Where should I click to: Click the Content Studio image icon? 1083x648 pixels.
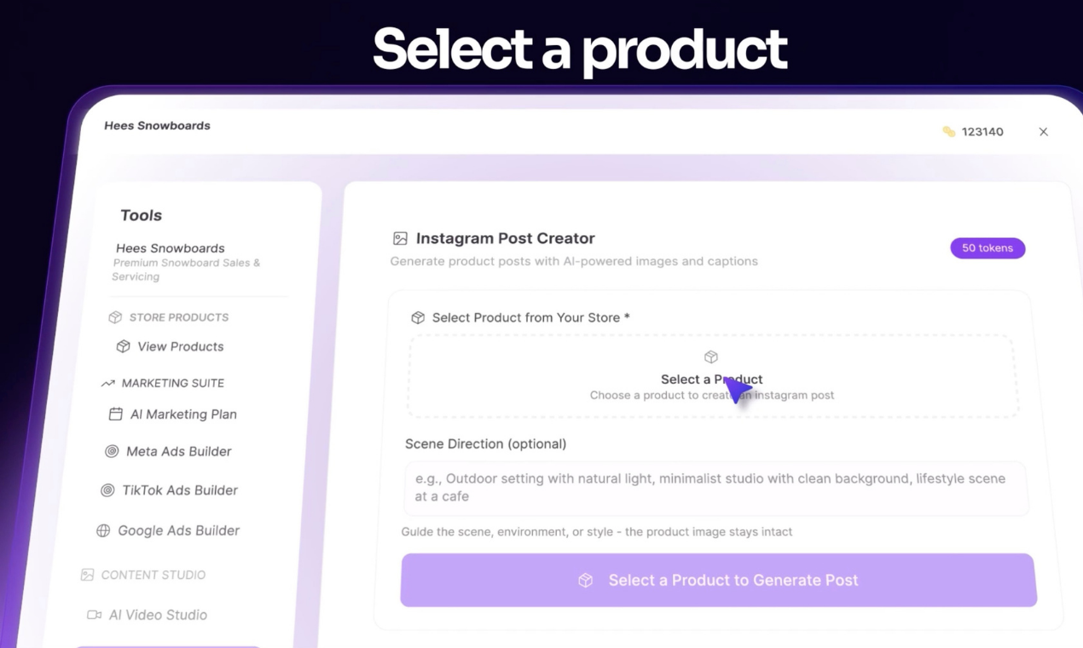87,575
